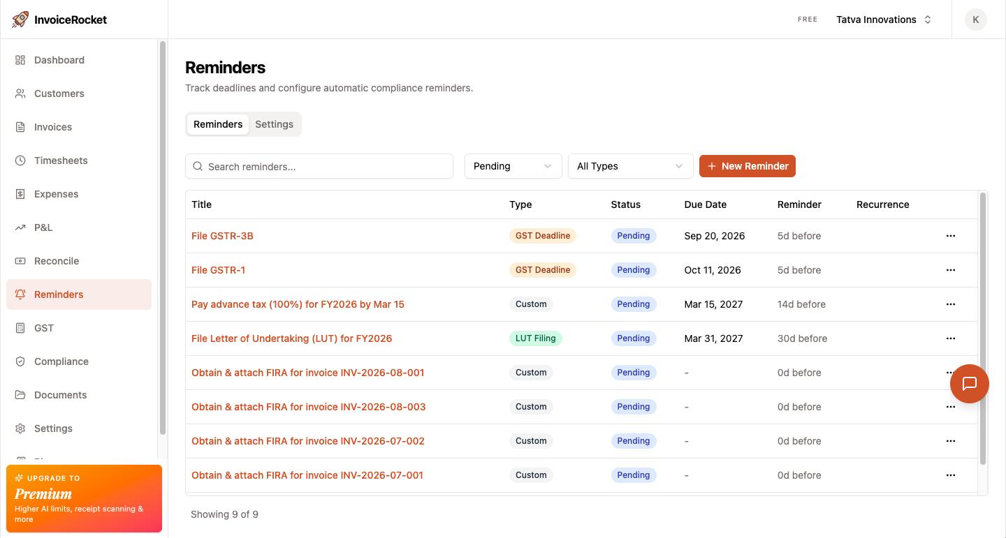Image resolution: width=1006 pixels, height=538 pixels.
Task: Open the File Letter of Undertaking reminder
Action: [x=291, y=338]
